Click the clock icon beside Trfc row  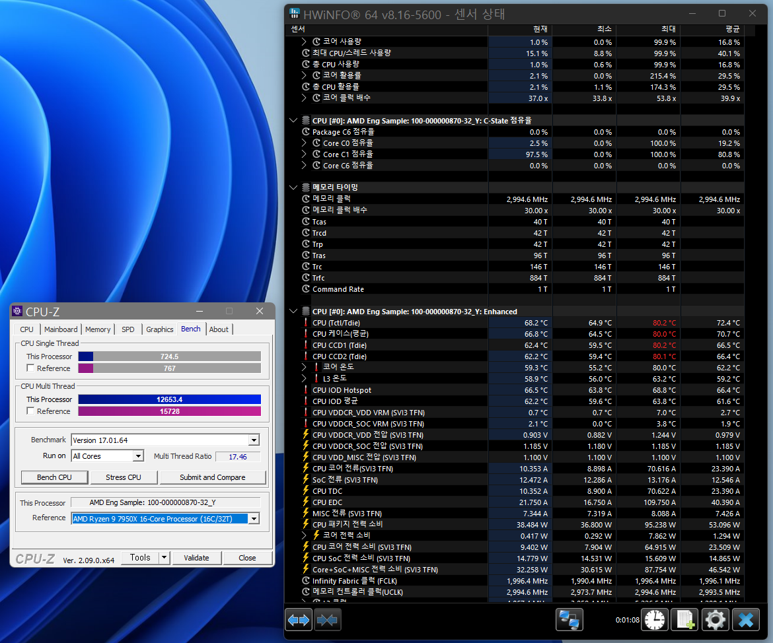point(306,277)
